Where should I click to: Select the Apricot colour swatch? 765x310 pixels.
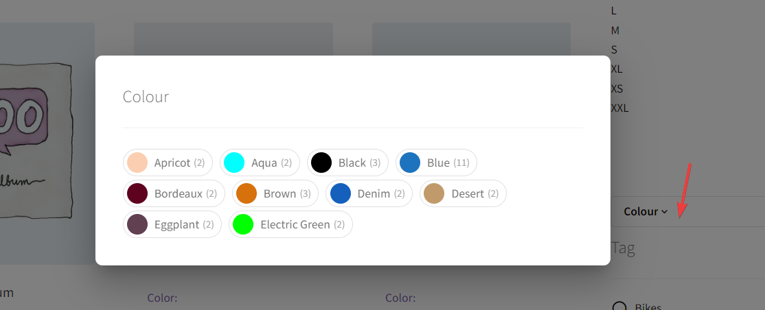[168, 163]
